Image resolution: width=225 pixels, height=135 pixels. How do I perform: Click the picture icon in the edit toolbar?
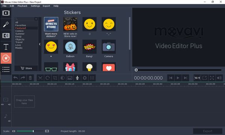point(70,78)
